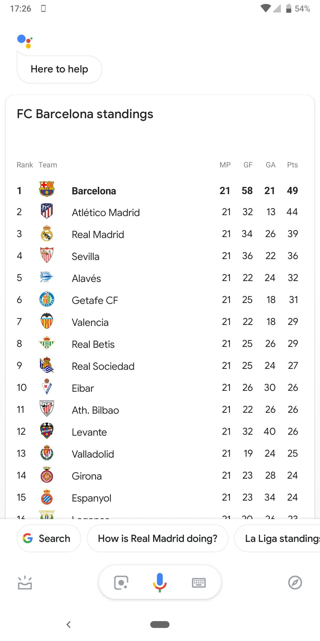Image resolution: width=320 pixels, height=641 pixels.
Task: Open the Explore compass icon
Action: click(x=295, y=583)
